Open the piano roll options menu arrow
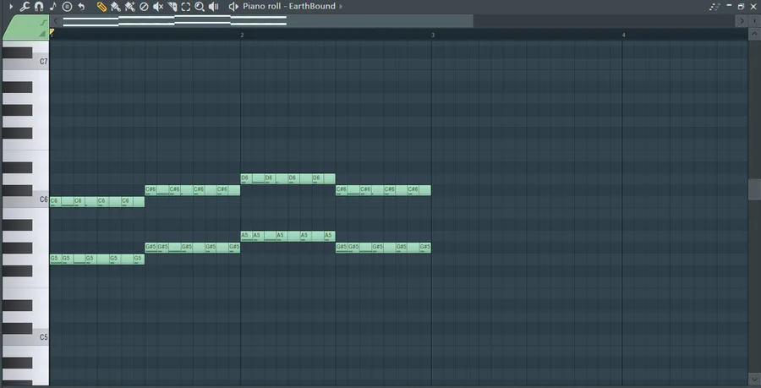Screen dimensions: 761x388 (x=11, y=7)
